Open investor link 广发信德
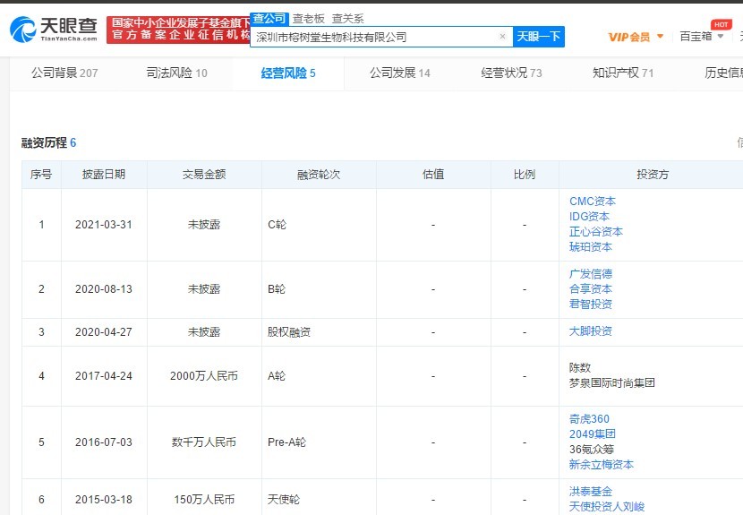This screenshot has height=515, width=743. click(x=591, y=274)
